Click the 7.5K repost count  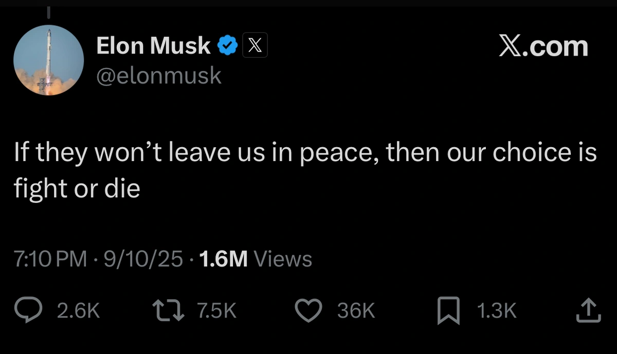click(216, 311)
